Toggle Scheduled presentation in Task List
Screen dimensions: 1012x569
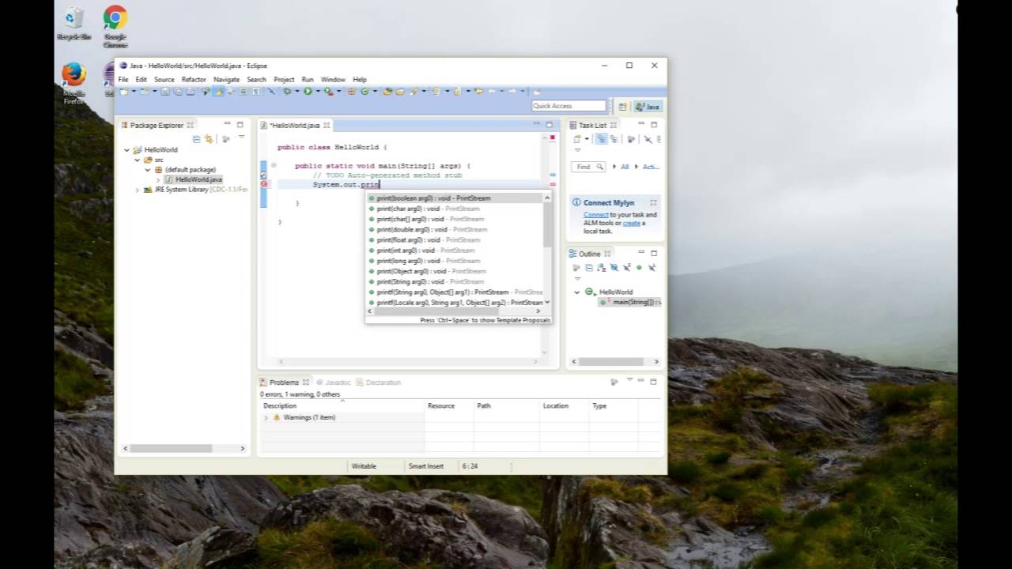point(614,138)
